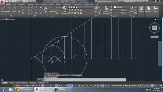
Task: Click the Table tool in Annotation panel
Action: coord(57,13)
